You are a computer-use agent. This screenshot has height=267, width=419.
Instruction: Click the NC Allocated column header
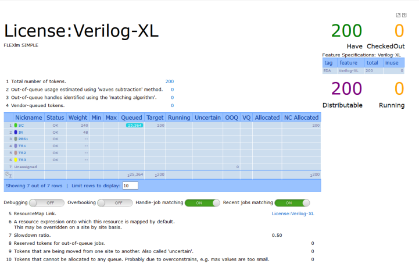click(x=301, y=118)
